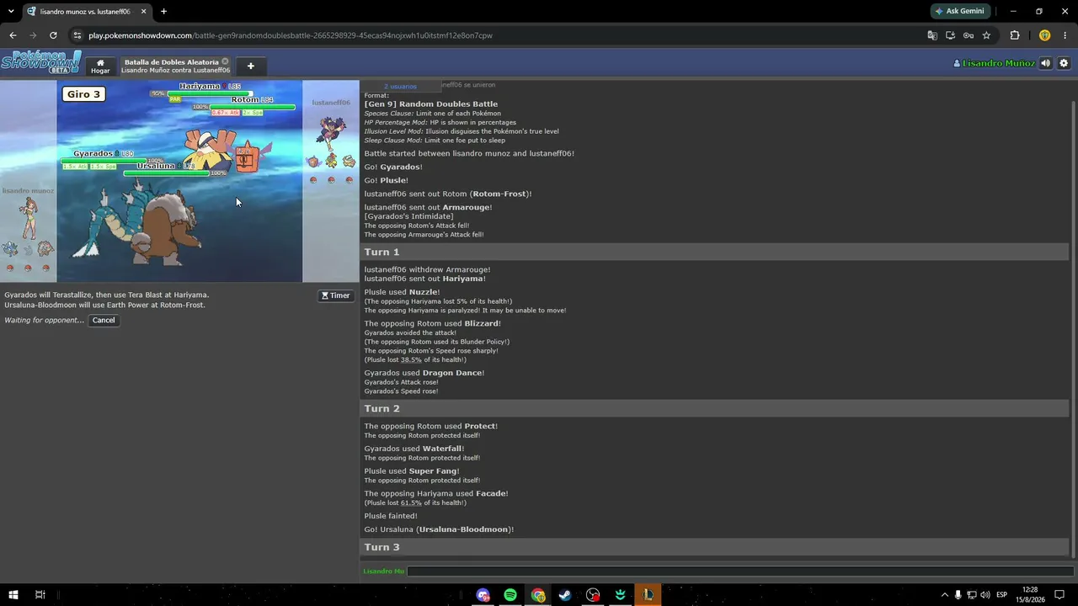Screen dimensions: 1078x606
Task: Open the Chrome three-dot menu
Action: coord(1065,35)
